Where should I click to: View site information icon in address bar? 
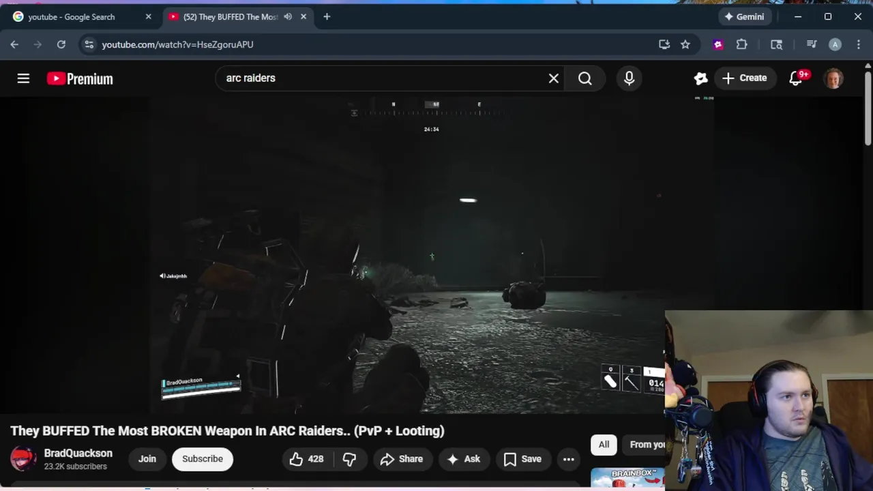click(x=89, y=44)
